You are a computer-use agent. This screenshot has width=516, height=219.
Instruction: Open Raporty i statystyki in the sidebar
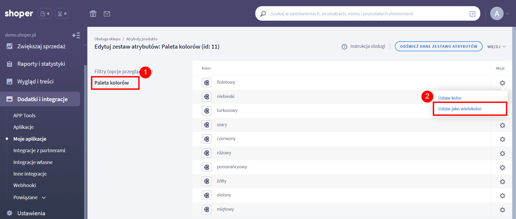point(41,64)
